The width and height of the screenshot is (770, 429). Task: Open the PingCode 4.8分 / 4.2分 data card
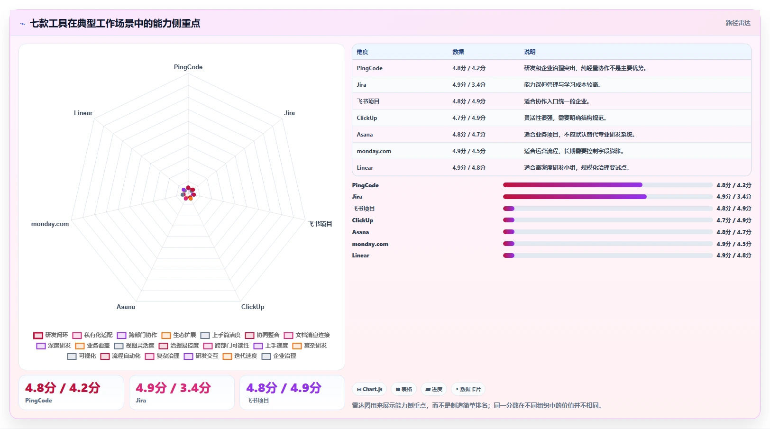pos(71,392)
